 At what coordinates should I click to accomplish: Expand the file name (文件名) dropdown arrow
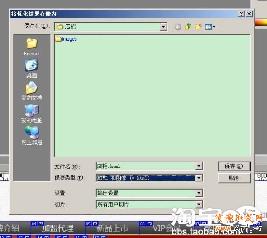point(199,166)
